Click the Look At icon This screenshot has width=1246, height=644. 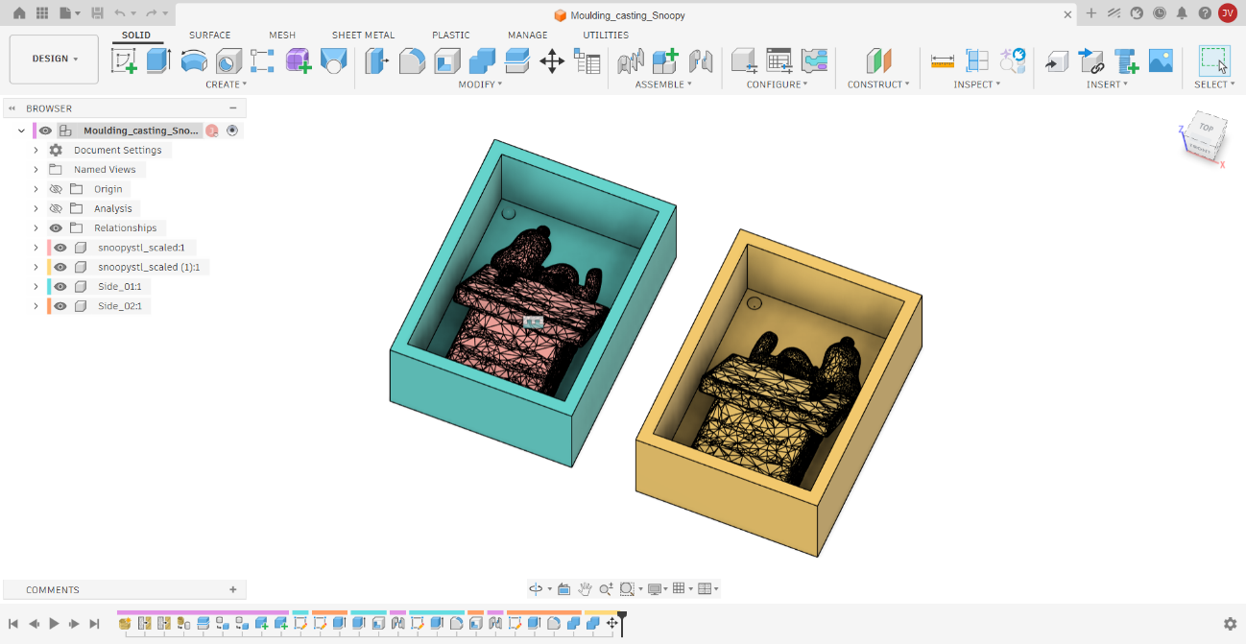[x=563, y=588]
